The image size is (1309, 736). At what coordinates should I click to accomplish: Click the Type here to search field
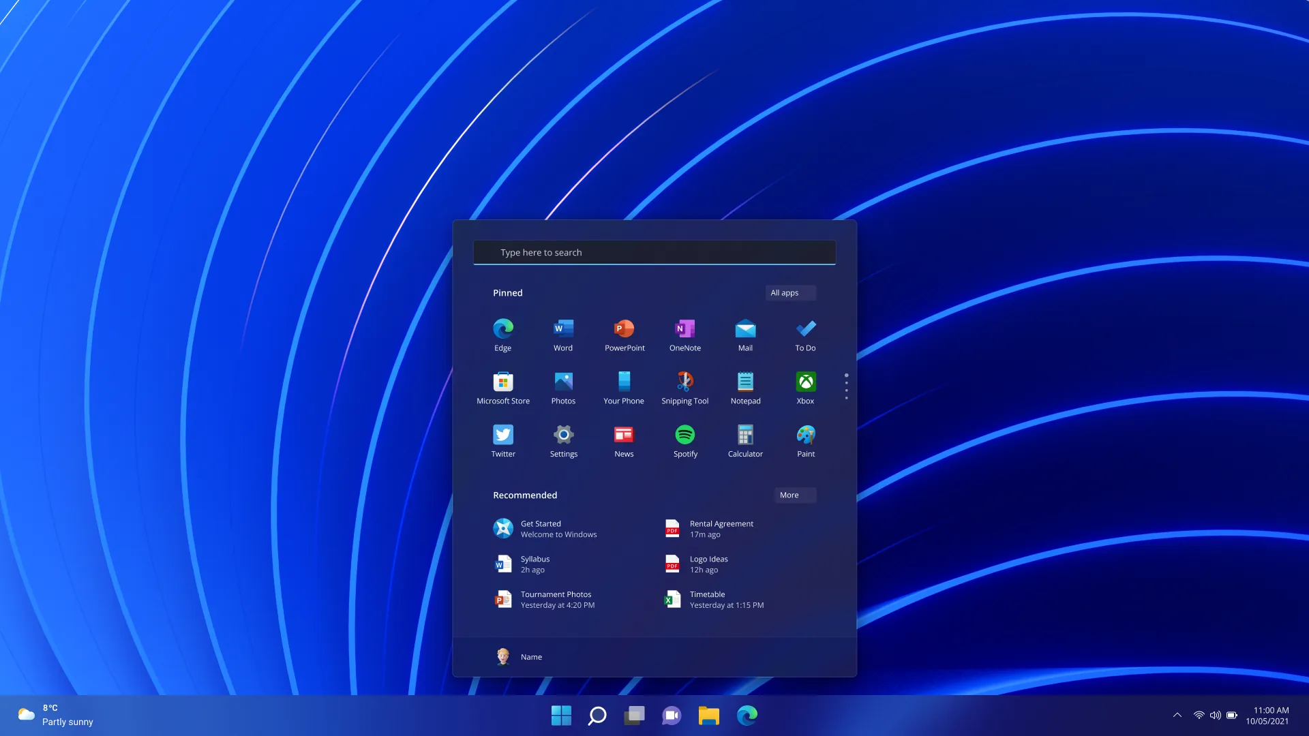tap(654, 252)
